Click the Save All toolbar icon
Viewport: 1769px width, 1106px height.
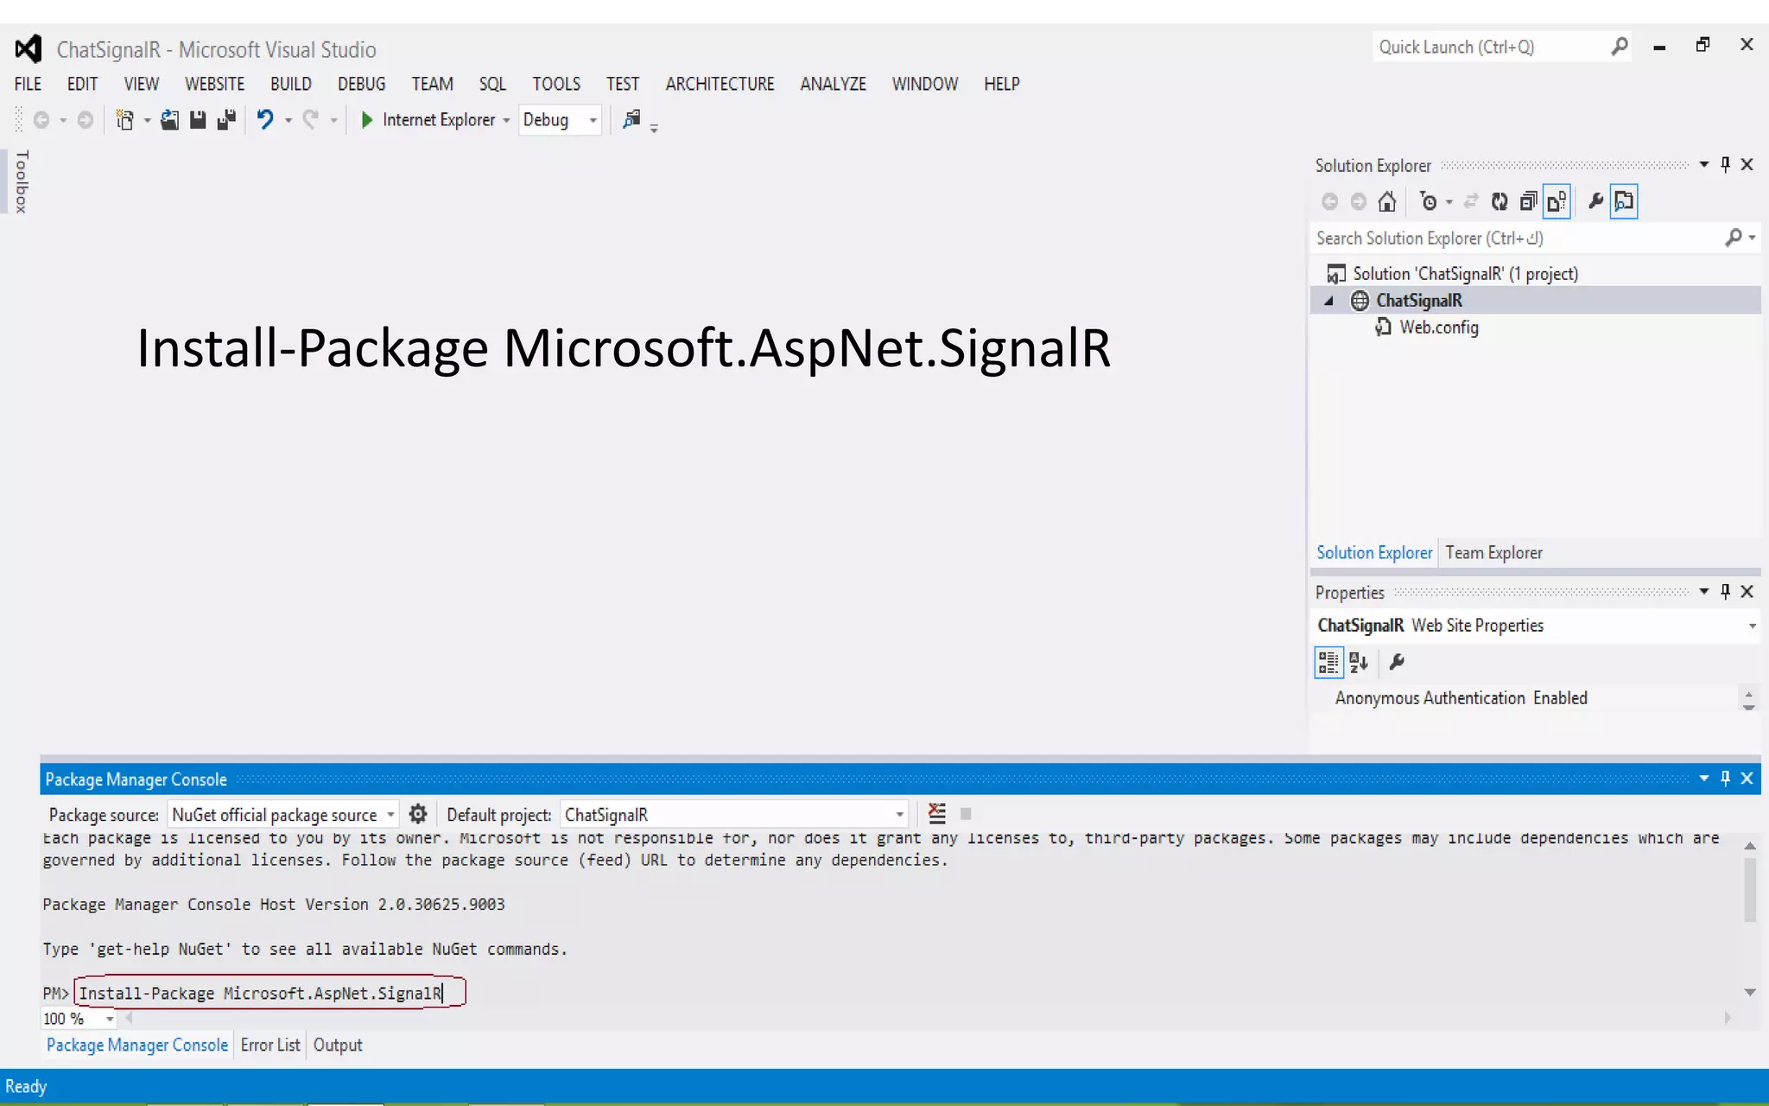(226, 120)
